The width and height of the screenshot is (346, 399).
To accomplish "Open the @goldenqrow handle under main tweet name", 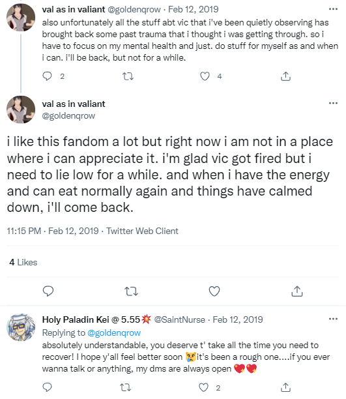I will [68, 116].
